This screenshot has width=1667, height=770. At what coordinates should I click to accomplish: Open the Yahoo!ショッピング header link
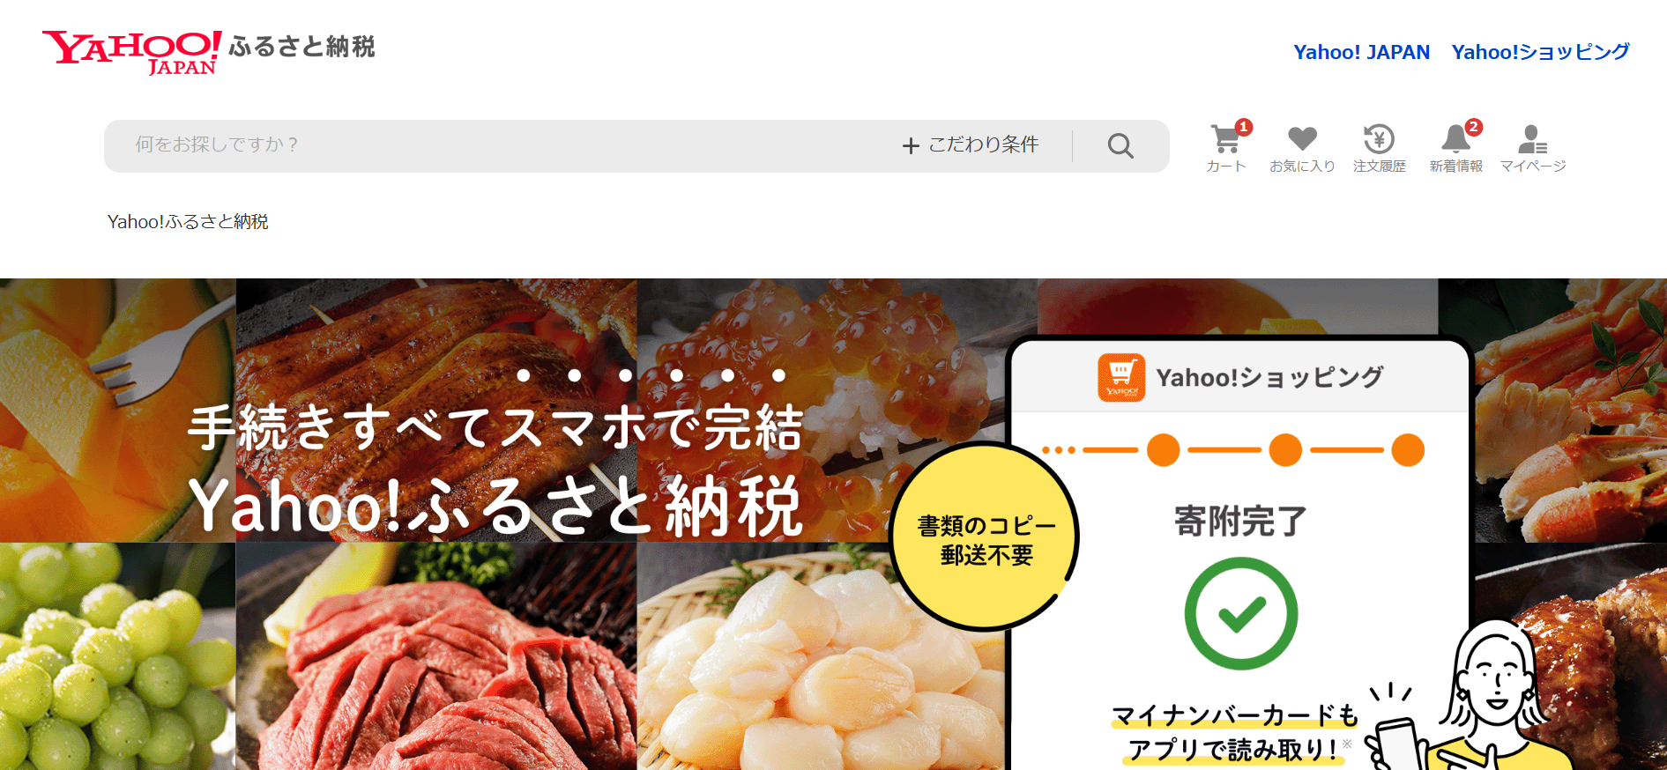click(x=1540, y=52)
